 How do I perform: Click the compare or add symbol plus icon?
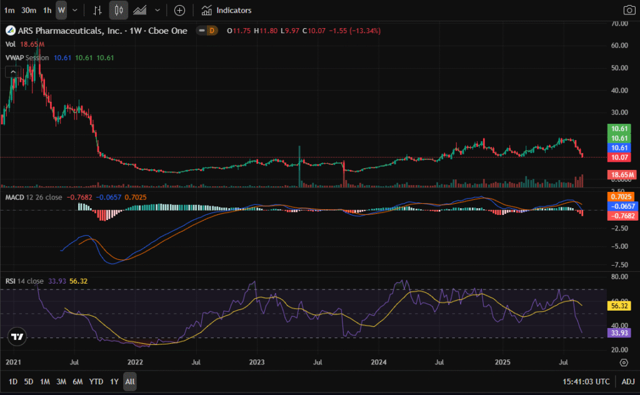(179, 10)
